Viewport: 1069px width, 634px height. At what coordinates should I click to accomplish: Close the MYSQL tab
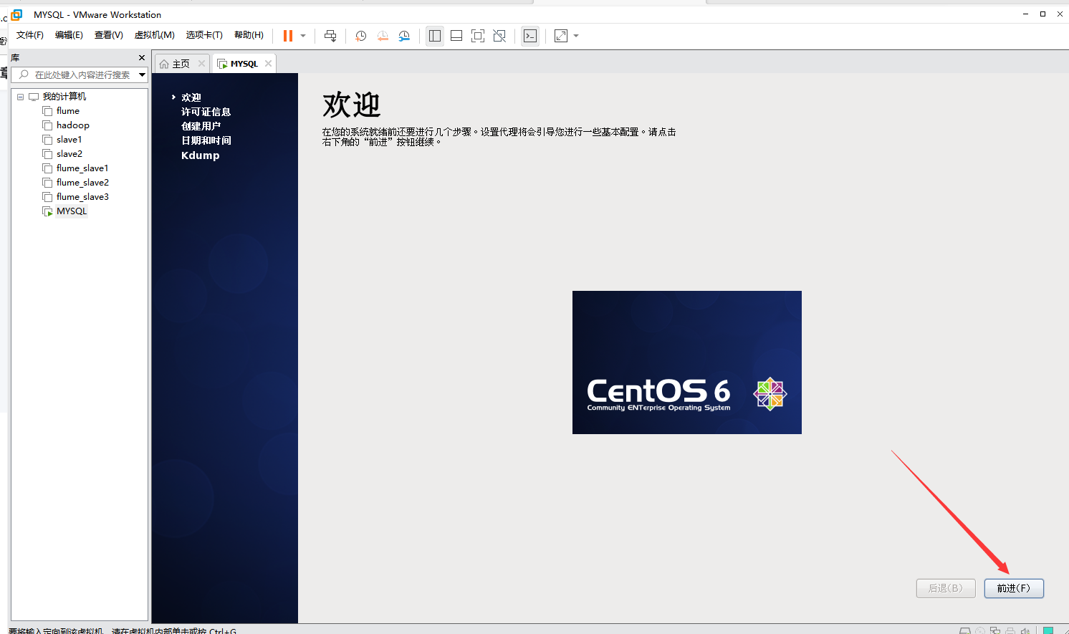(x=268, y=64)
